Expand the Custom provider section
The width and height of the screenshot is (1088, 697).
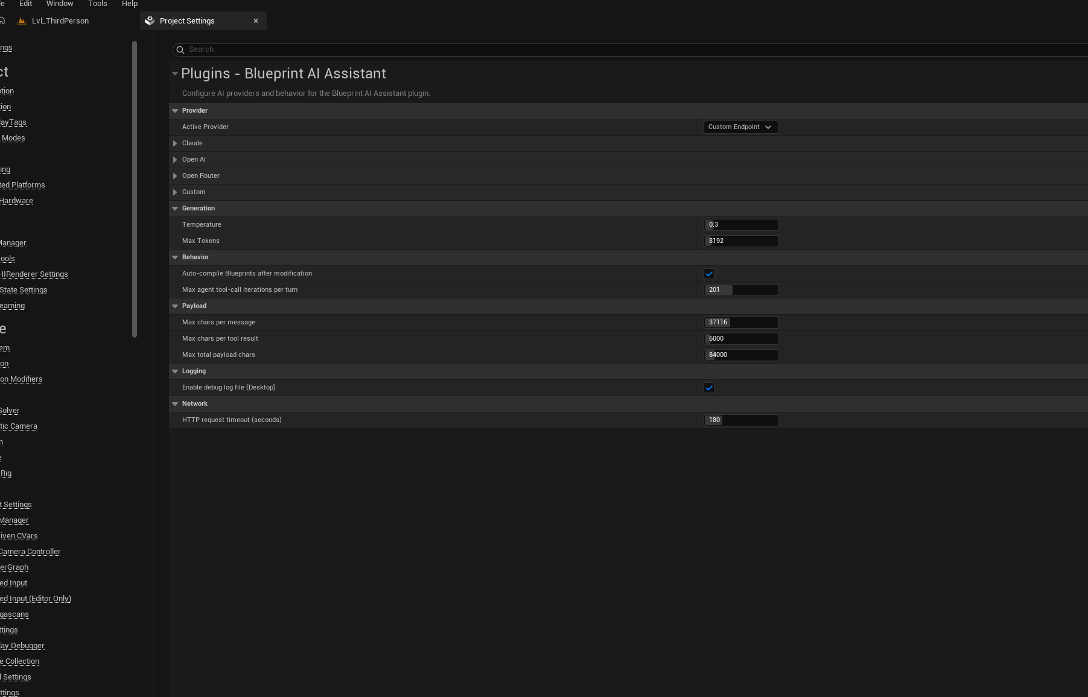pos(175,192)
